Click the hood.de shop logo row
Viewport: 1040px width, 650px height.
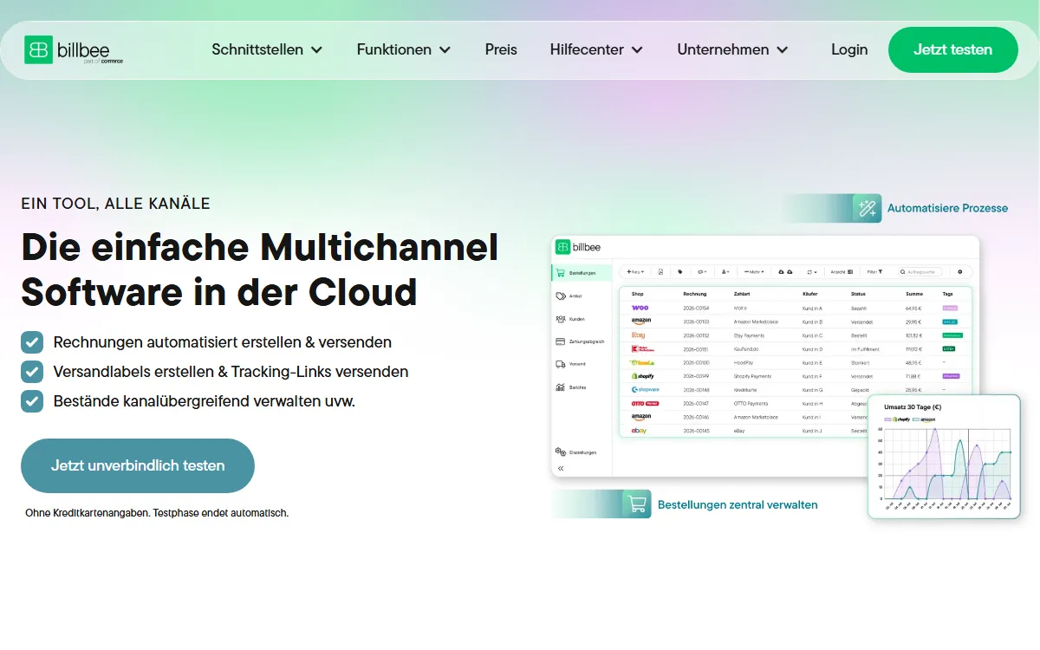[x=642, y=362]
